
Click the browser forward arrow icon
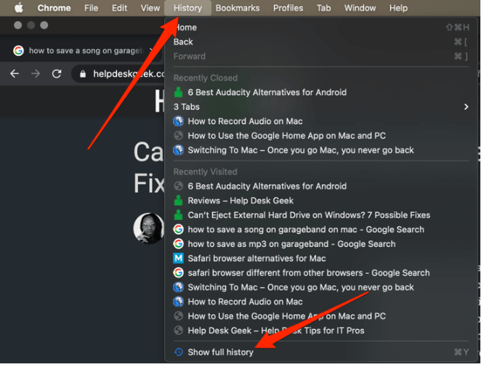(x=36, y=74)
